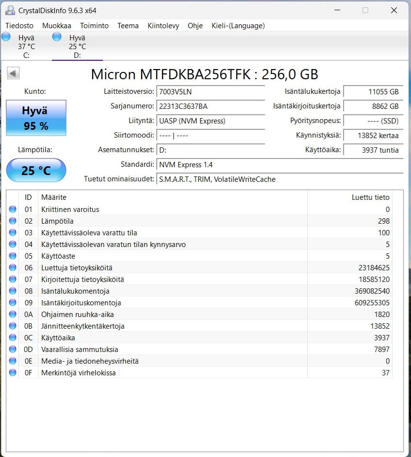Open the Kieli-(Language) menu
Viewport: 411px width, 457px height.
pyautogui.click(x=238, y=26)
